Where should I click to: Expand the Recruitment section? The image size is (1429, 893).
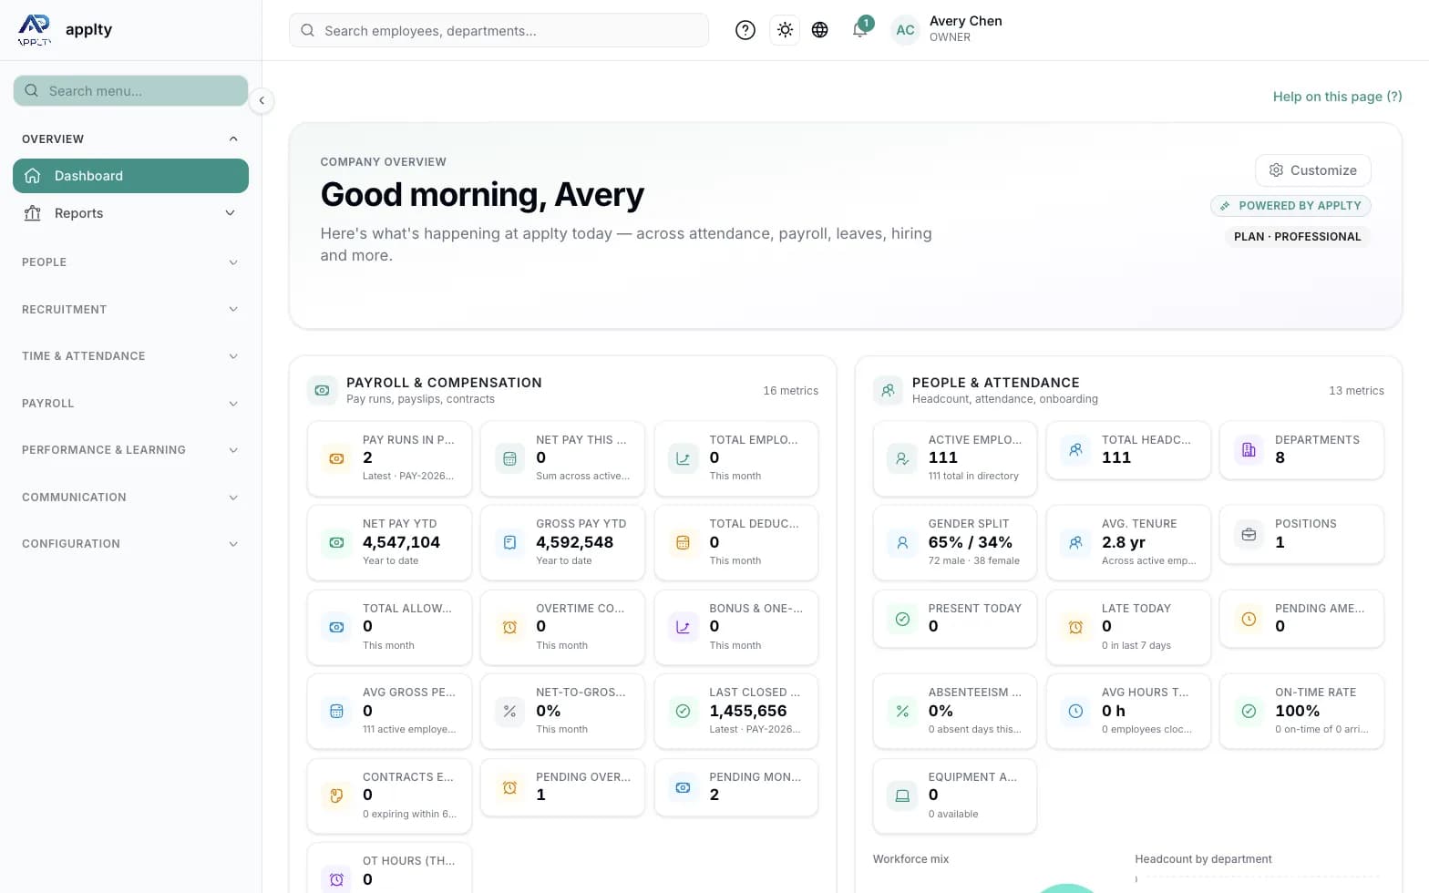coord(130,310)
